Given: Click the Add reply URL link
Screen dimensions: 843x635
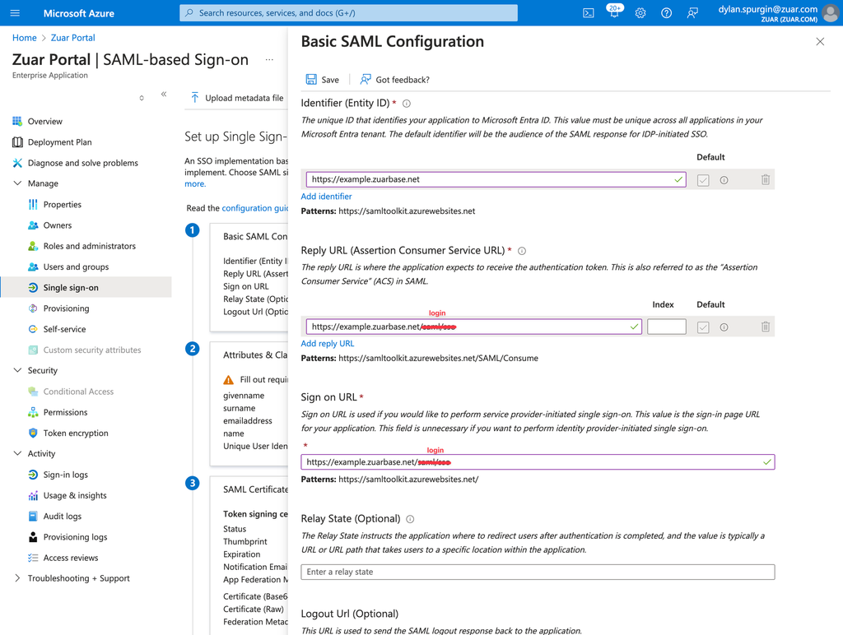Looking at the screenshot, I should [x=328, y=344].
